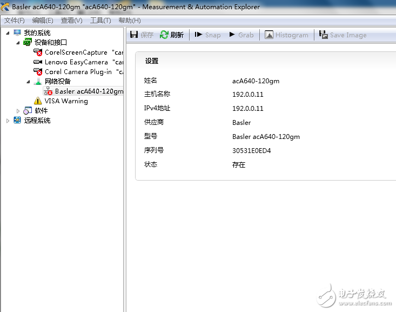The height and width of the screenshot is (312, 396).
Task: Click the MAX app icon in title bar
Action: point(4,7)
